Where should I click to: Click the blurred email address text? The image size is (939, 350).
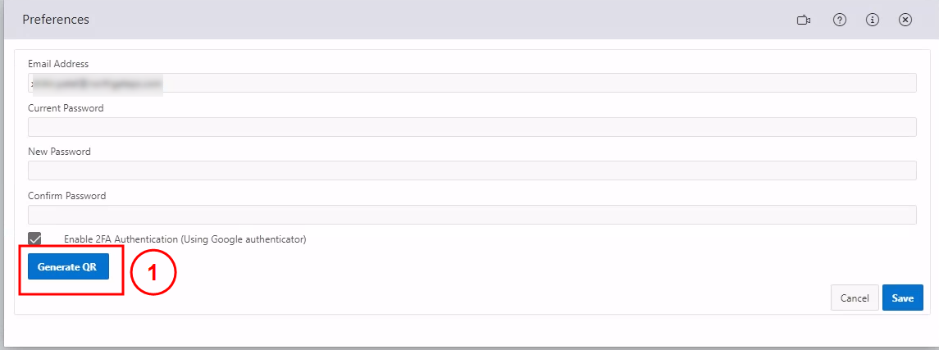[95, 83]
